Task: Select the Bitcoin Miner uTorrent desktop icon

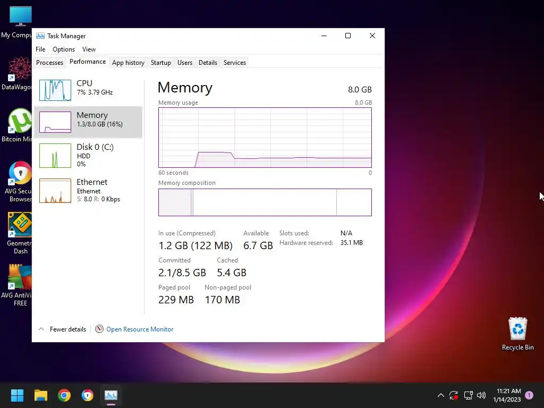Action: [x=16, y=125]
